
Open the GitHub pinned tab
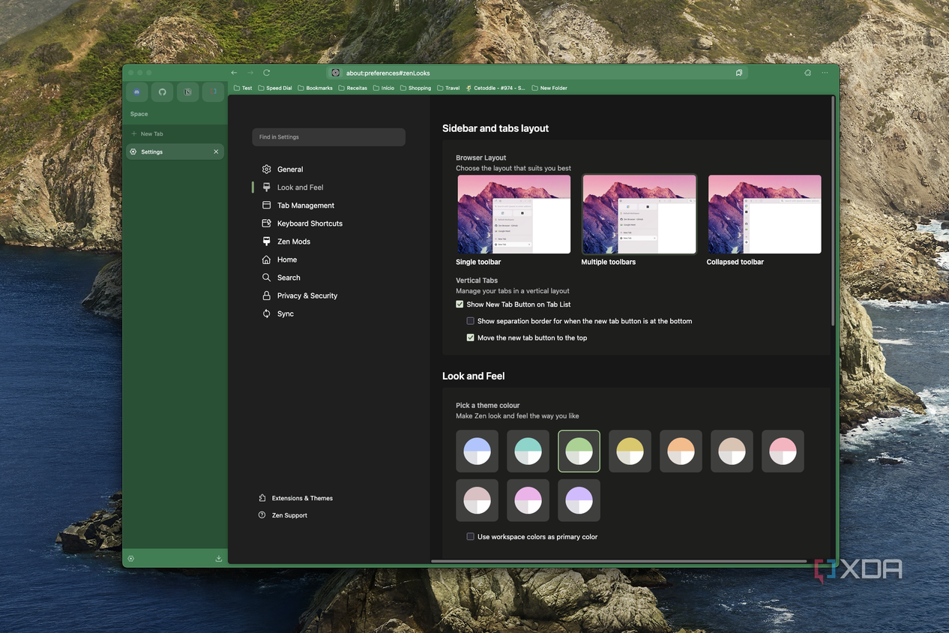(162, 92)
